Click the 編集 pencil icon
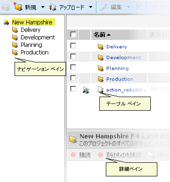The image size is (170, 182). [x=103, y=7]
